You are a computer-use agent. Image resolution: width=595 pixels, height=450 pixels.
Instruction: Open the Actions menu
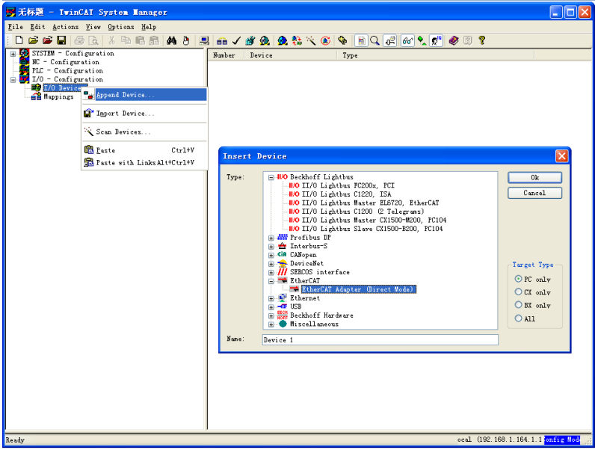point(65,27)
